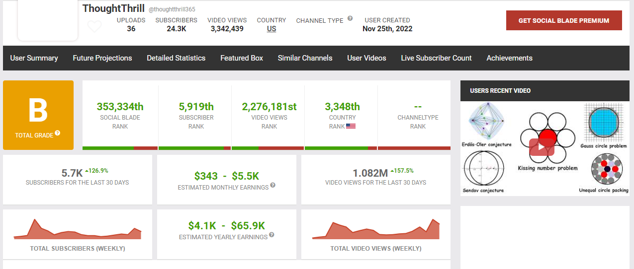Click the favorite heart icon
Viewport: 634px width, 269px height.
94,27
